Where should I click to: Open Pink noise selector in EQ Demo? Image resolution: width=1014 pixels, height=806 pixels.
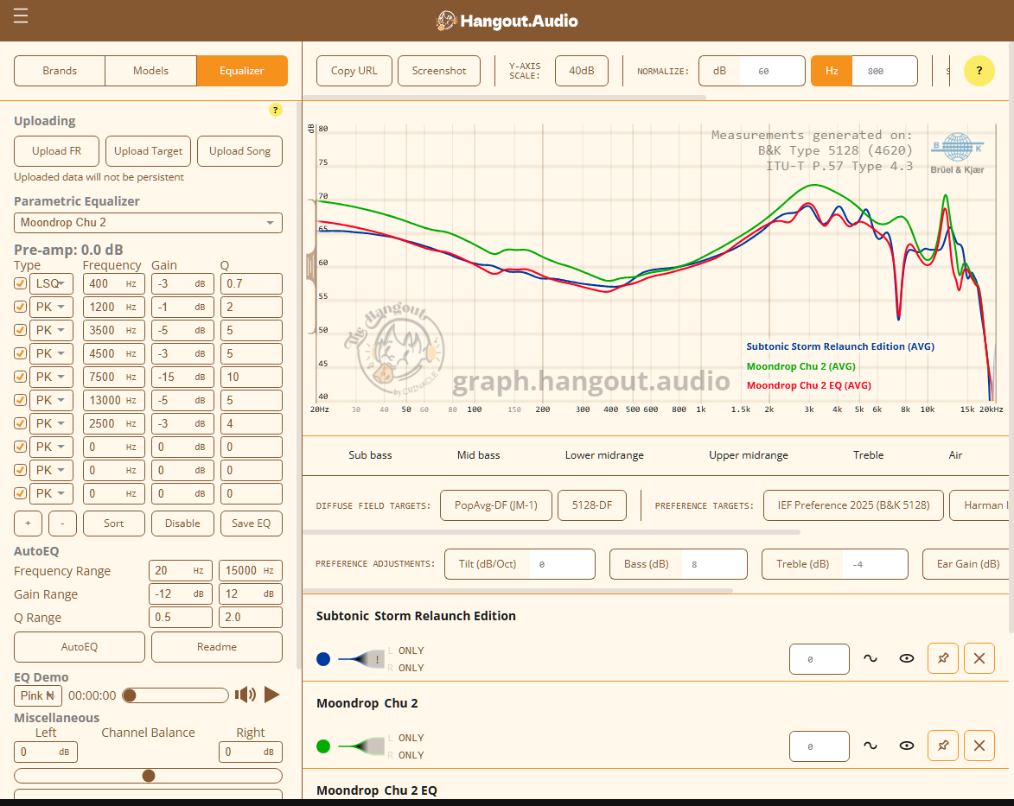pos(38,695)
